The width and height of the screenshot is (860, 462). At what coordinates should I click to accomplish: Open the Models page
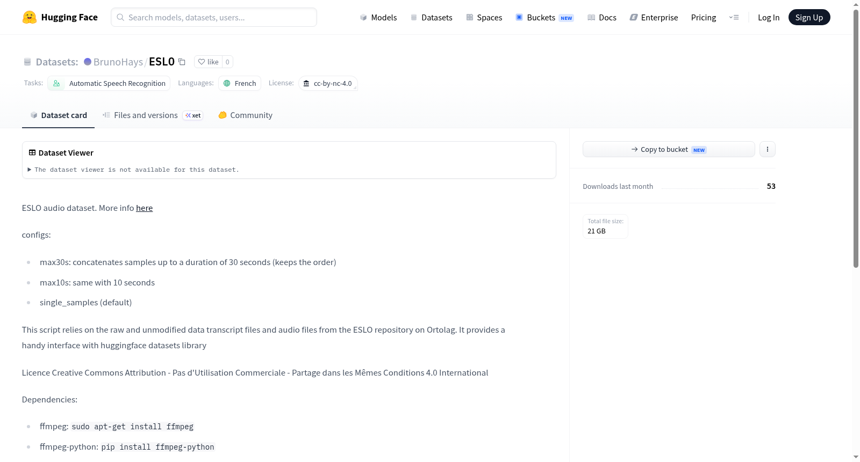tap(378, 17)
